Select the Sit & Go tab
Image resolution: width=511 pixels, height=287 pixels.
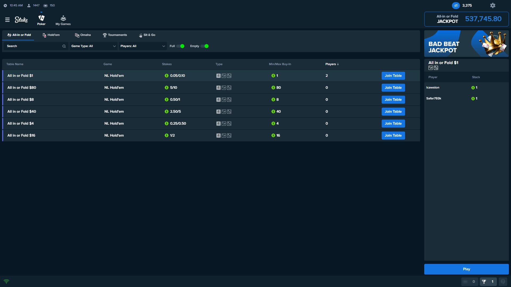(x=147, y=35)
